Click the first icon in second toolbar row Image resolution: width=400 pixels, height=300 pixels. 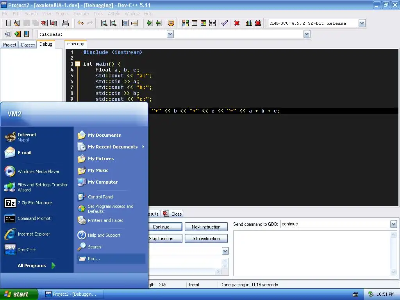pyautogui.click(x=9, y=34)
